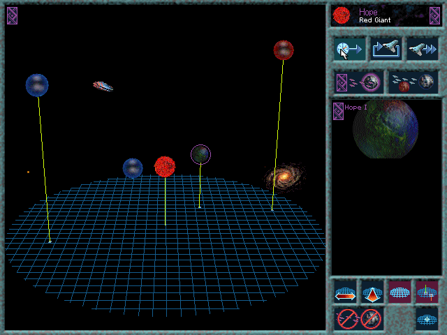Click the "Hope I" planet name label
447x335 pixels.
coord(356,107)
